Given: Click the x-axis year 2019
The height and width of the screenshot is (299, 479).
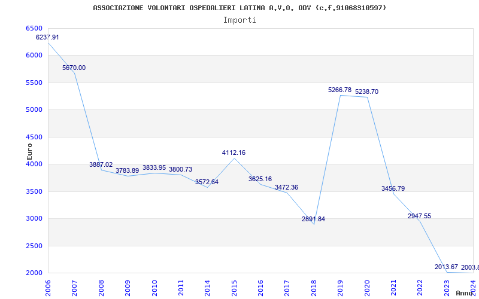Looking at the screenshot, I should click(340, 288).
